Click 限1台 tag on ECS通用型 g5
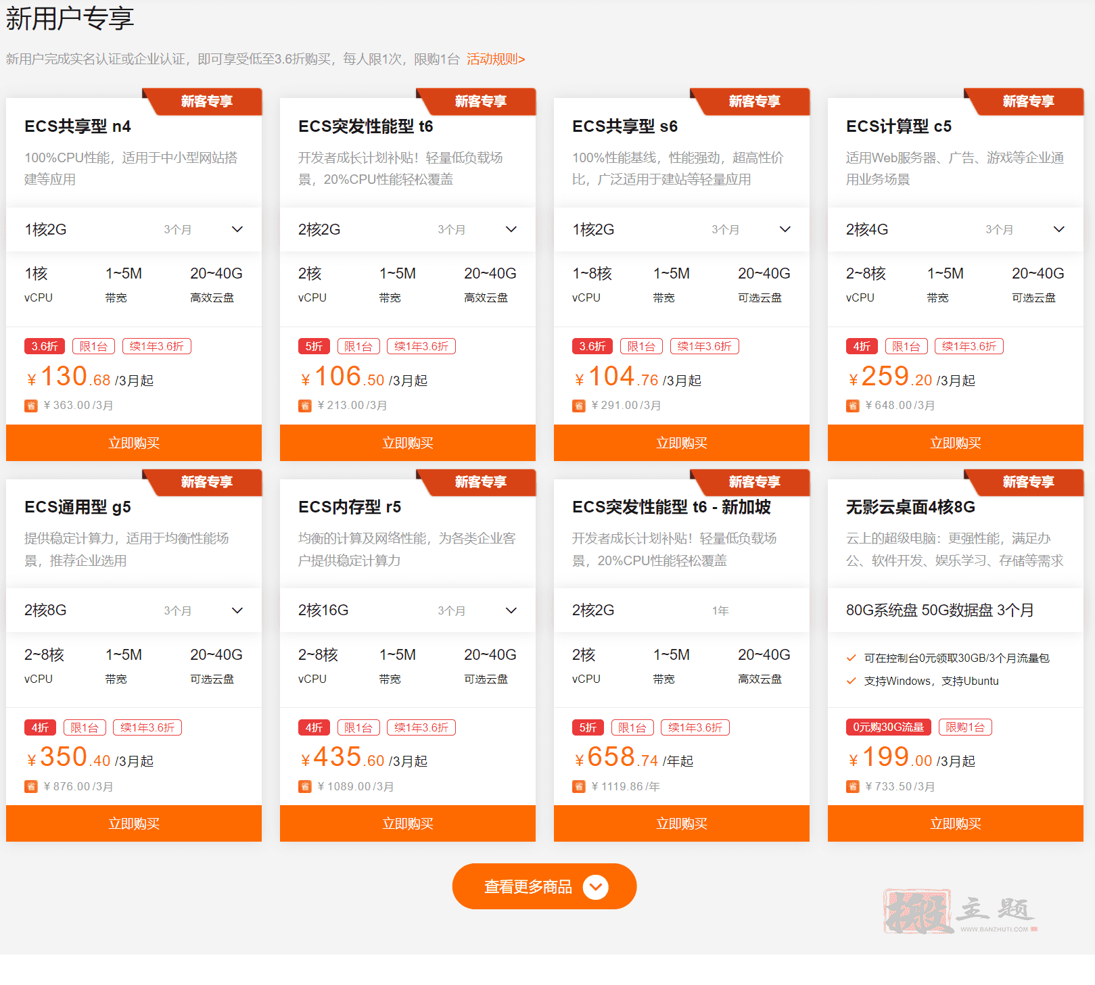1095x985 pixels. (85, 727)
